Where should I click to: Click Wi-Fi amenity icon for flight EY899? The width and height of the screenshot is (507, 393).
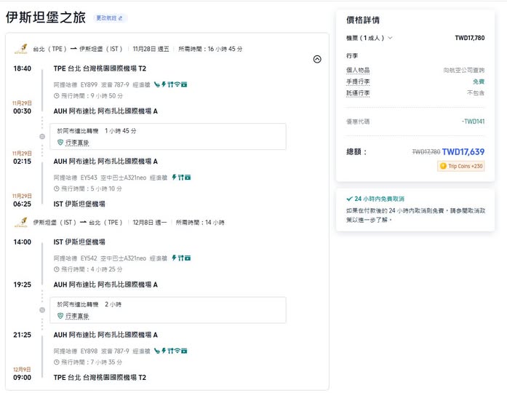(x=178, y=85)
